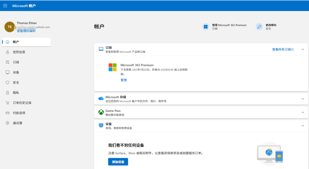Viewport: 309px width, 169px height.
Task: Click the 查看我的福利 link
Action: click(26, 31)
